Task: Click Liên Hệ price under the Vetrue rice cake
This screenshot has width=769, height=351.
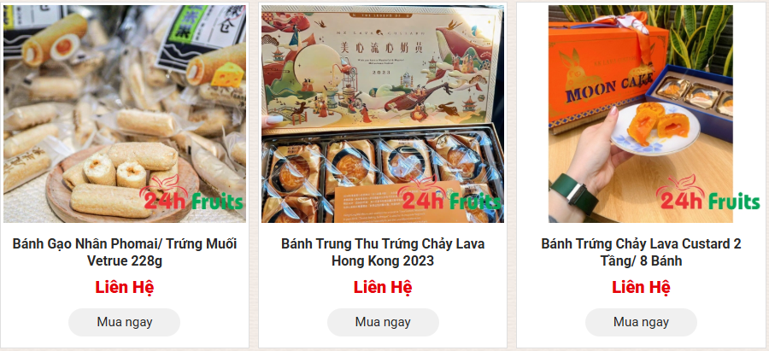Action: click(125, 287)
